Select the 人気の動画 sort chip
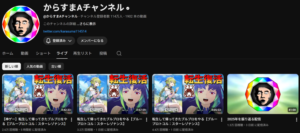 [x=35, y=66]
